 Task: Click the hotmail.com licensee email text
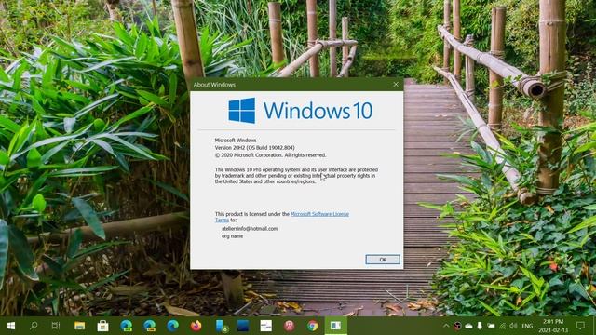[250, 229]
